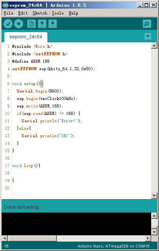
Task: Create a new sketch with New icon
Action: (x=31, y=24)
